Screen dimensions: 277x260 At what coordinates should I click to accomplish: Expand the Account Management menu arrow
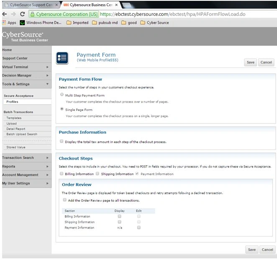point(47,175)
